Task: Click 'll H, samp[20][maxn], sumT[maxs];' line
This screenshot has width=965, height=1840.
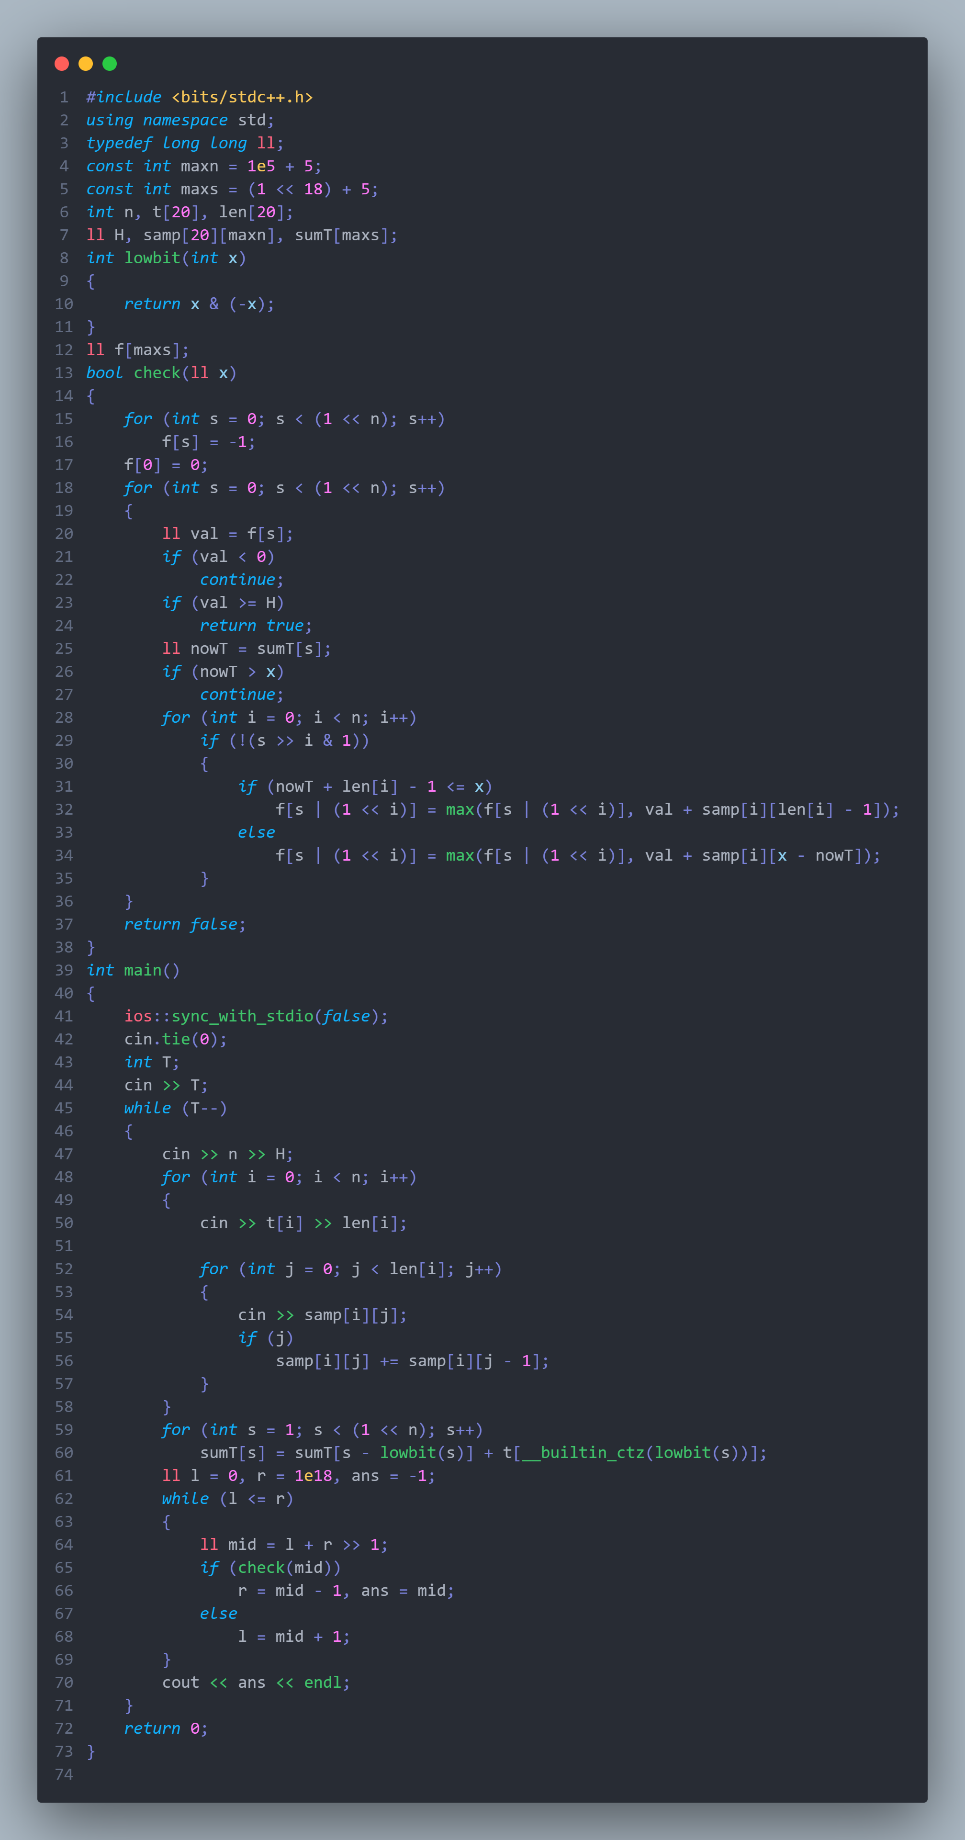Action: pos(241,235)
